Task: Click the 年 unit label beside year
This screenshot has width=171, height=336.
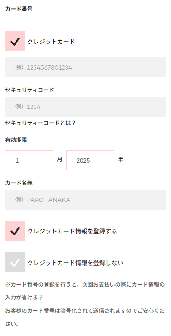Action: (121, 159)
